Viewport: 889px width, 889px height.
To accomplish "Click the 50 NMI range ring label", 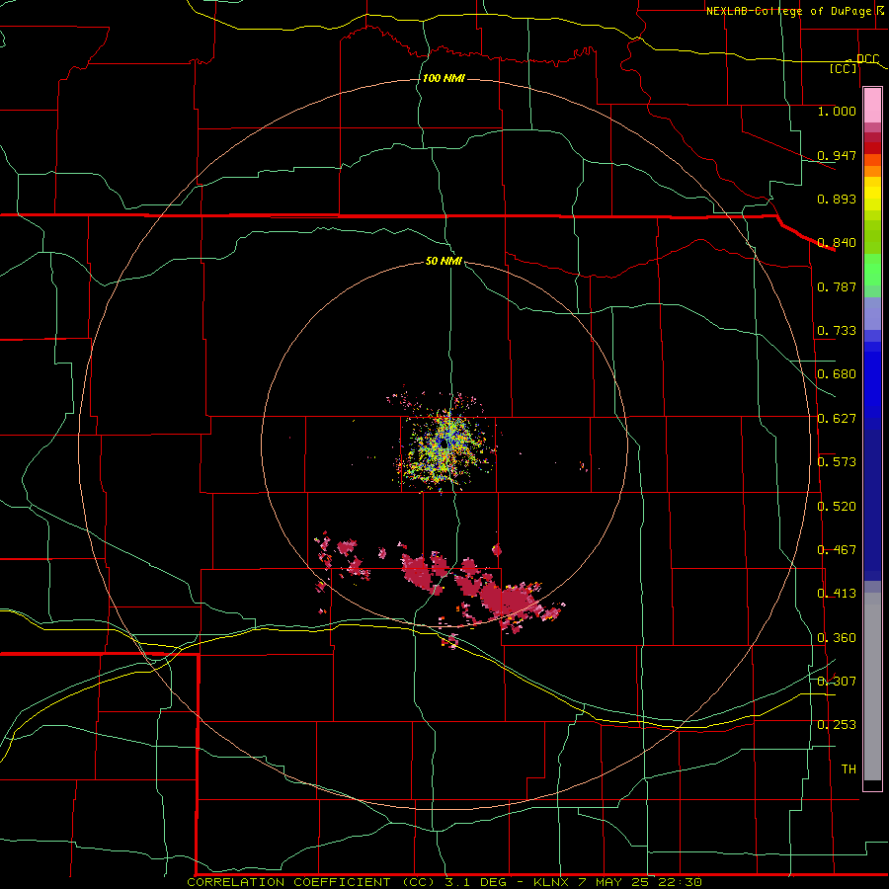I will click(x=444, y=261).
